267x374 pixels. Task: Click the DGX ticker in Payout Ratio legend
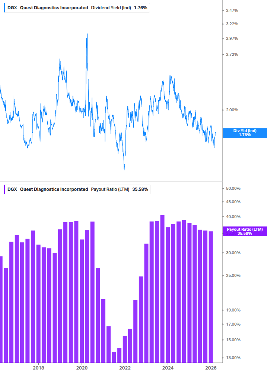[x=12, y=189]
